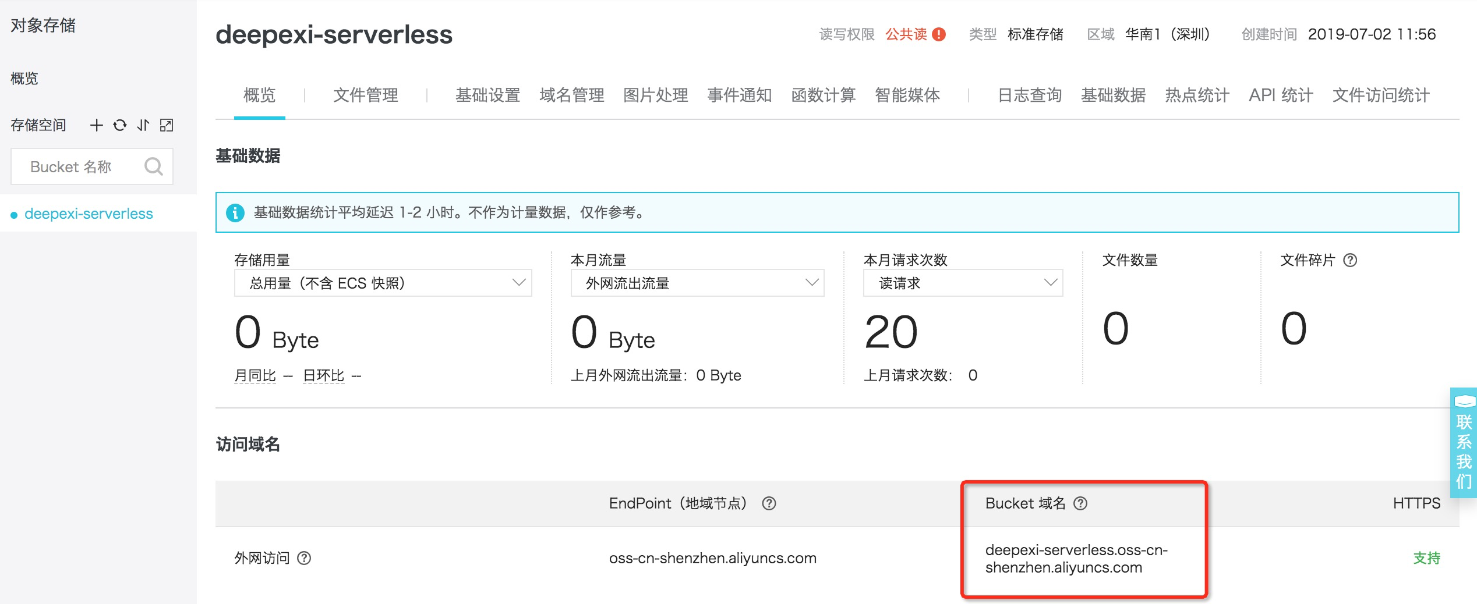The height and width of the screenshot is (604, 1477).
Task: Click the add bucket plus icon
Action: pos(97,125)
